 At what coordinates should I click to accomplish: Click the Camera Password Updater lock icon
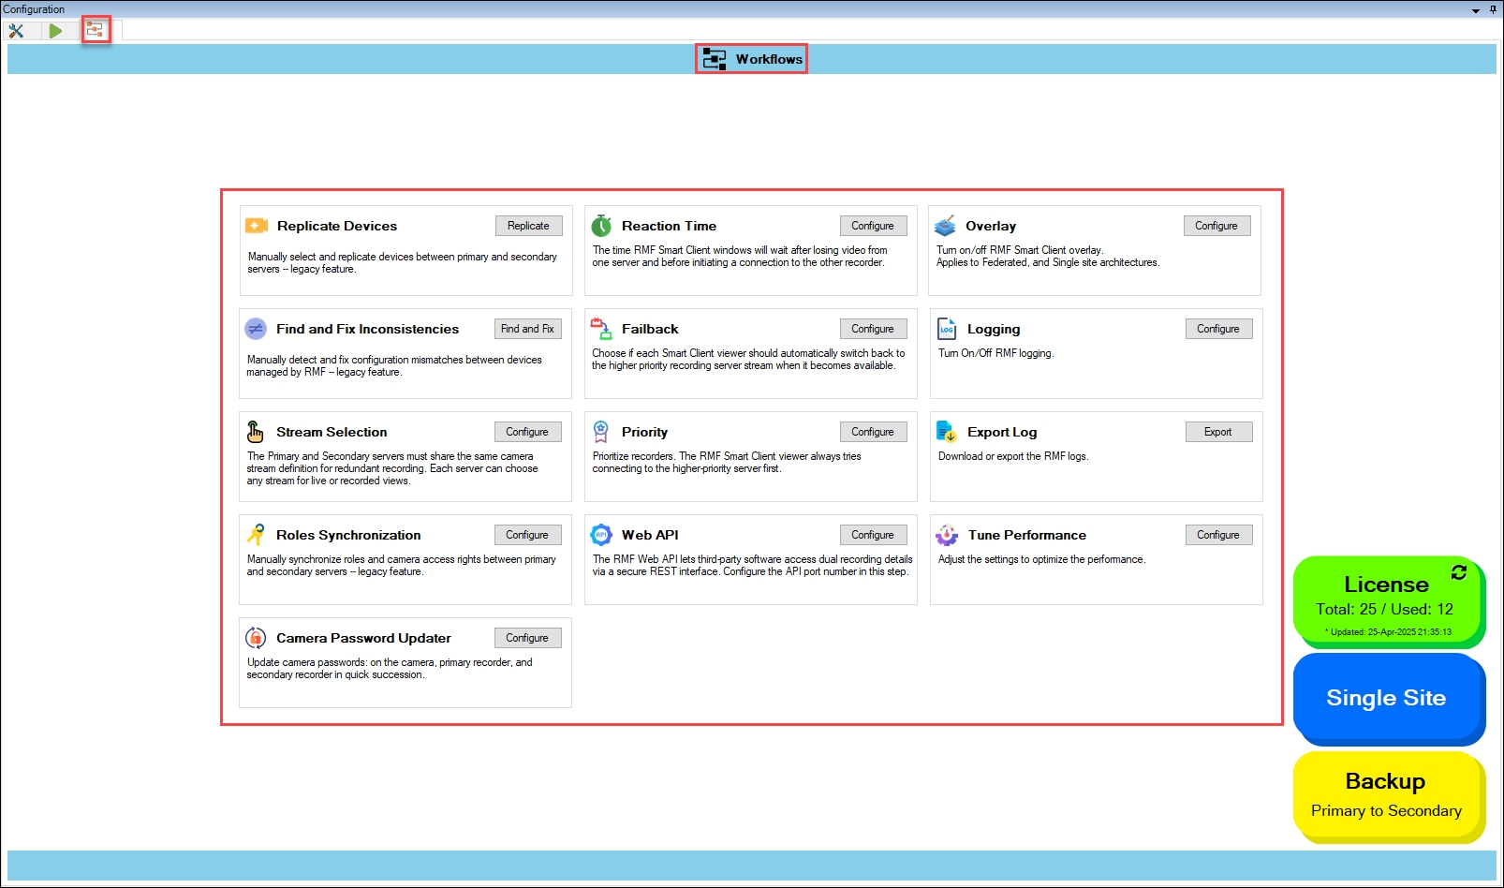tap(256, 638)
